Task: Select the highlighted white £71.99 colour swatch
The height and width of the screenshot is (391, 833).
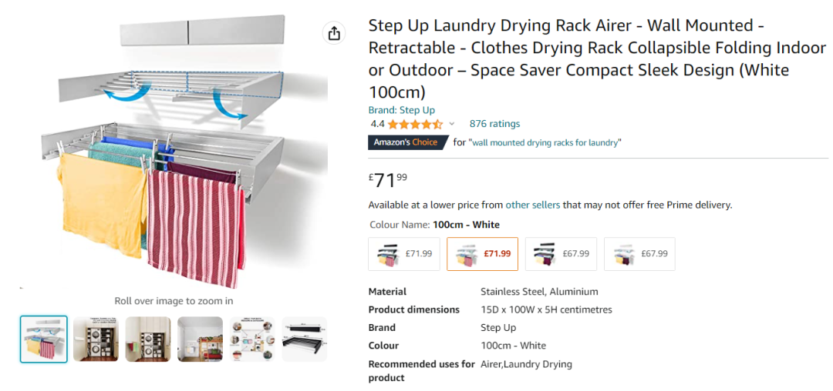Action: [482, 254]
